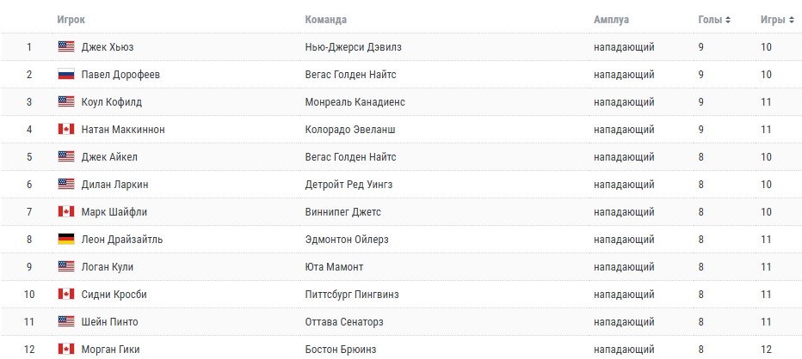Click the Russian flag beside Павел Дорофеев
Screen dimensions: 802x359
tap(66, 74)
